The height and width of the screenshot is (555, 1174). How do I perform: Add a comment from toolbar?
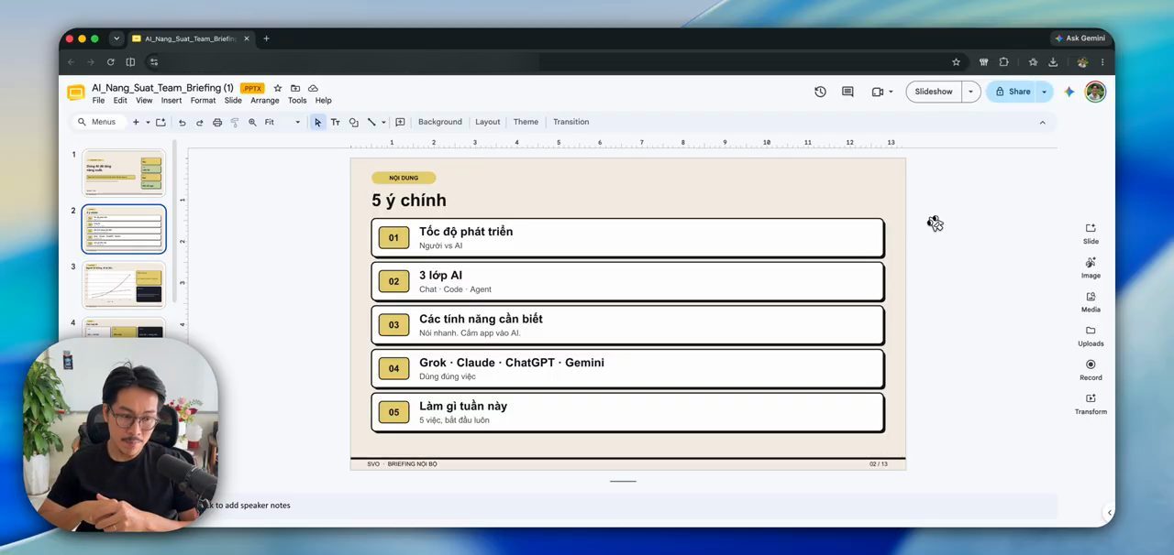(400, 122)
